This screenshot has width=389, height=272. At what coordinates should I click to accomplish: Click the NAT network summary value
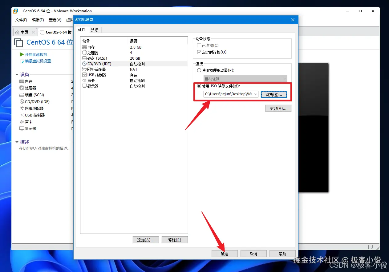click(x=134, y=69)
